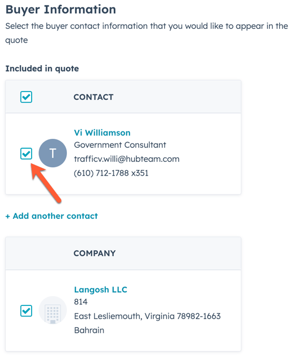293x357 pixels.
Task: Click the orange arrow annotation
Action: [x=46, y=182]
